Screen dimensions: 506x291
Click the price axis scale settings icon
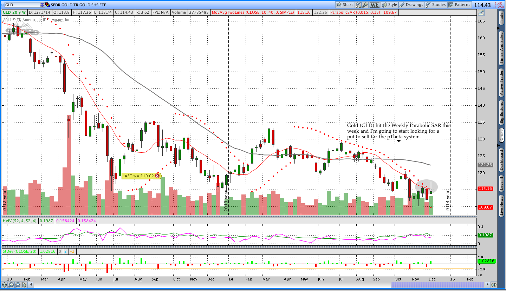coord(481,12)
